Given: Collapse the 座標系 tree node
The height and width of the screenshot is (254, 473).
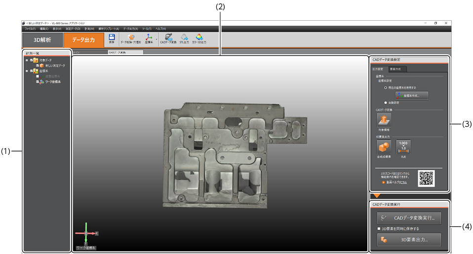Looking at the screenshot, I should (26, 71).
